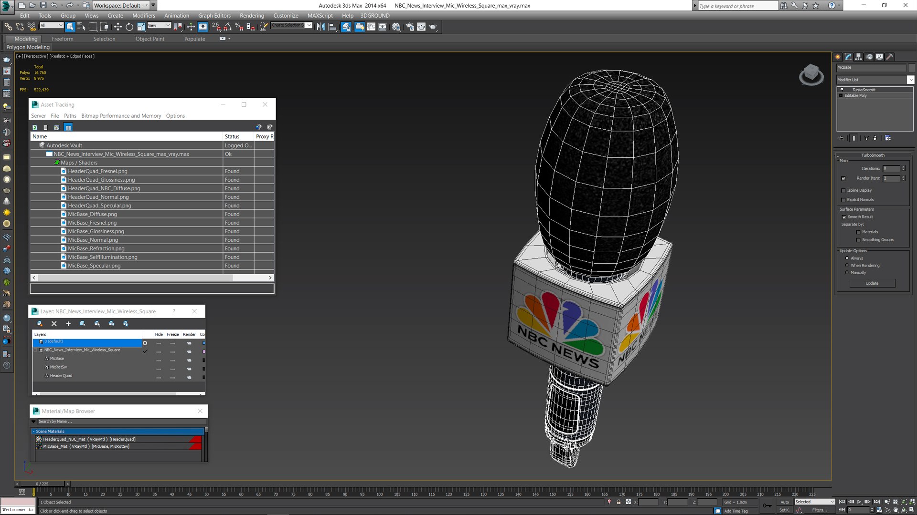The height and width of the screenshot is (515, 917).
Task: Click Create New Layer plus icon
Action: pos(68,323)
